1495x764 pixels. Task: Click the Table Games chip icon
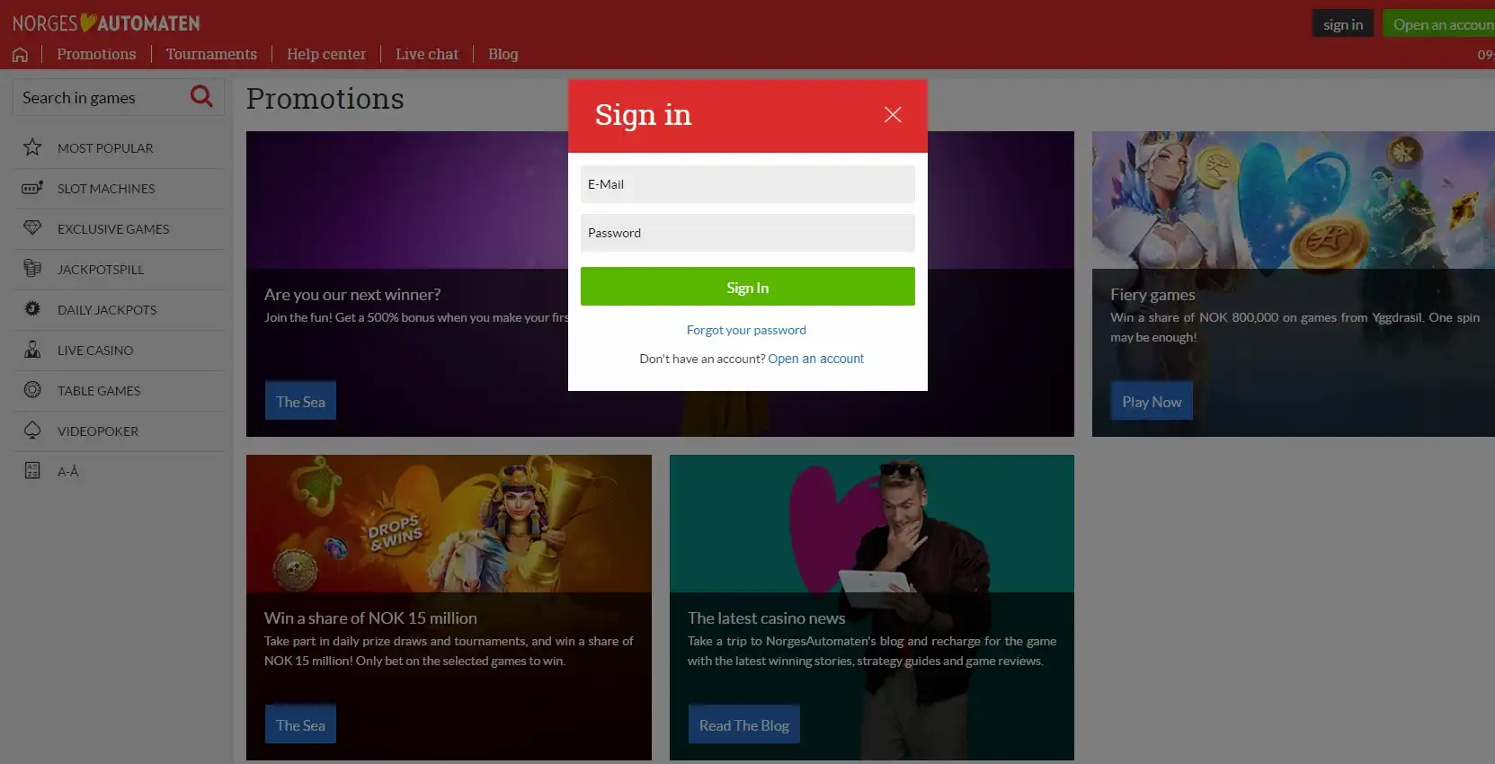(32, 390)
